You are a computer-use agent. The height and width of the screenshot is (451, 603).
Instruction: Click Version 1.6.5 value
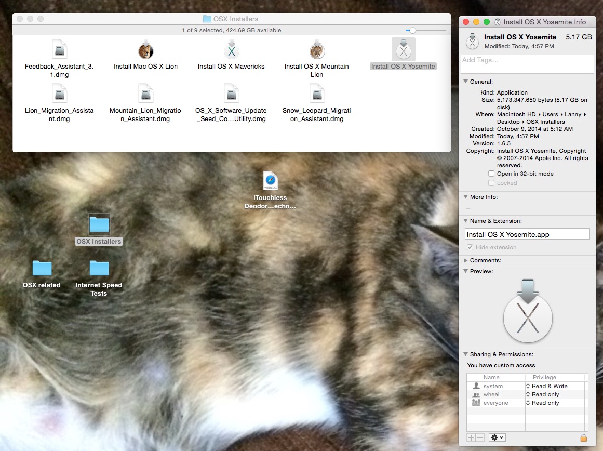tap(504, 143)
